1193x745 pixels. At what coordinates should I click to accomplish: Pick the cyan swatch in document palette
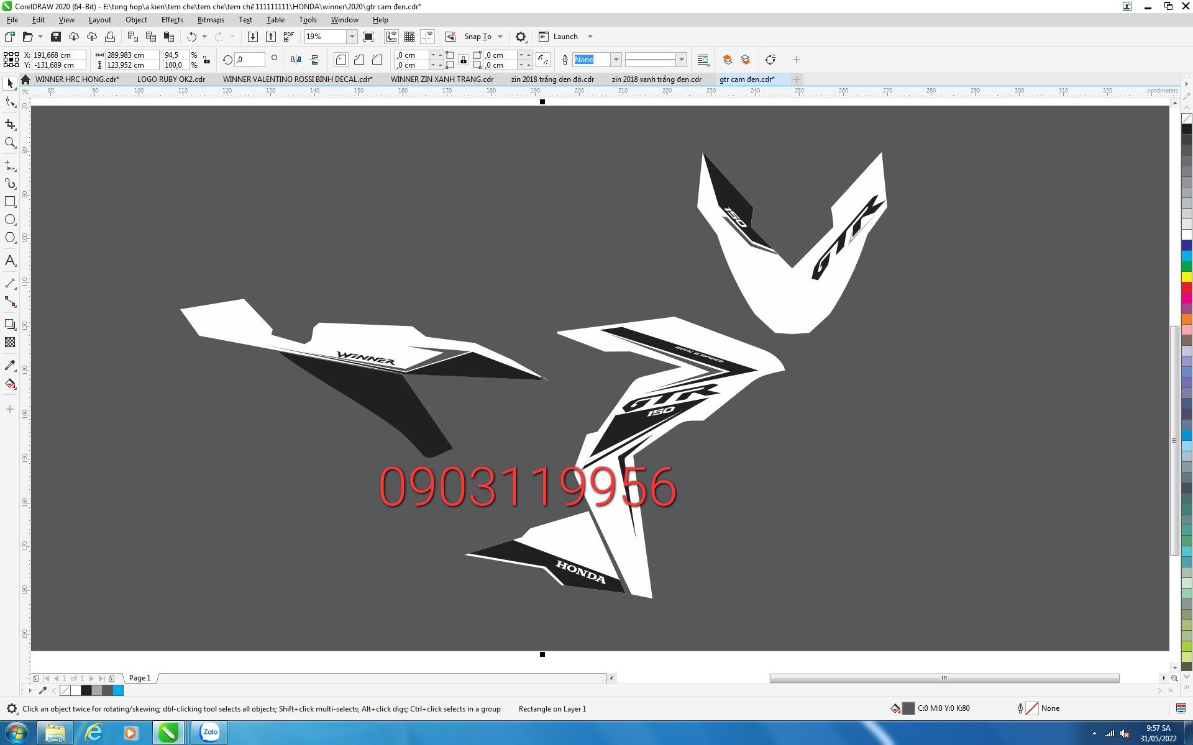118,690
